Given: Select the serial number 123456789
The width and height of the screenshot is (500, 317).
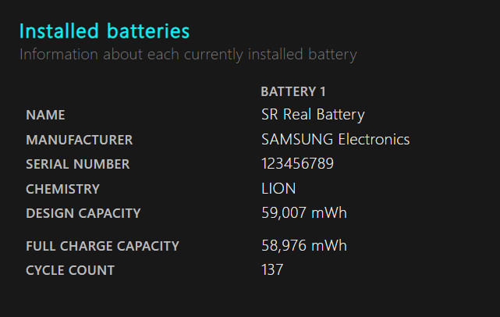Looking at the screenshot, I should (293, 164).
